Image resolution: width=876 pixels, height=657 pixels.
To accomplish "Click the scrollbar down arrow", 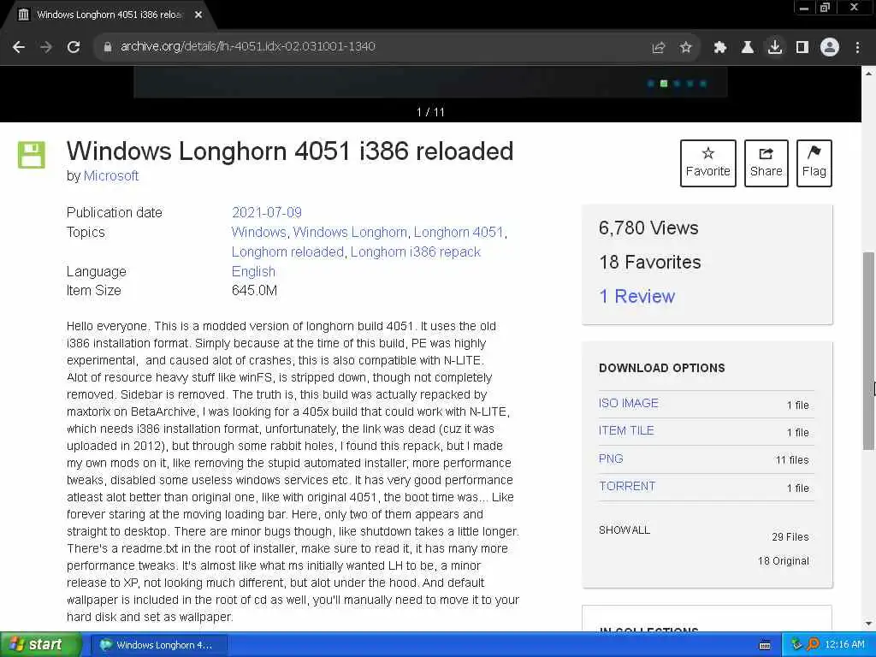I will coord(869,624).
